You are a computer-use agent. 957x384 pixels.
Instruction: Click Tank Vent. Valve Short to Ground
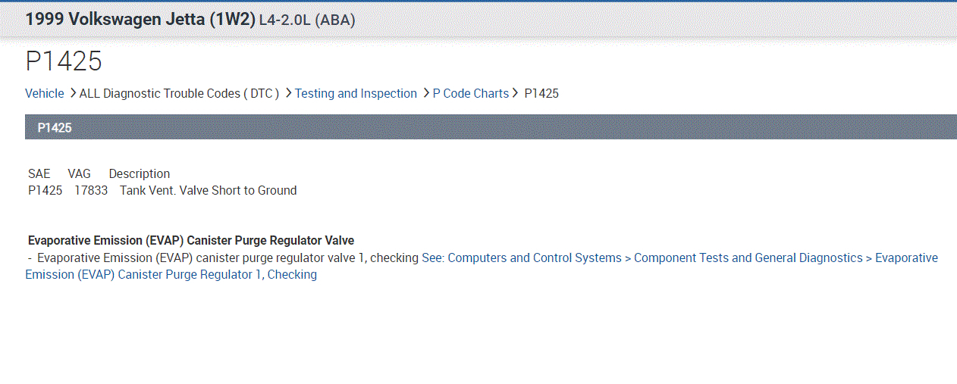(208, 190)
